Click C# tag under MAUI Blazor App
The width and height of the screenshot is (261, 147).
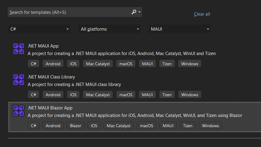[x=33, y=126]
